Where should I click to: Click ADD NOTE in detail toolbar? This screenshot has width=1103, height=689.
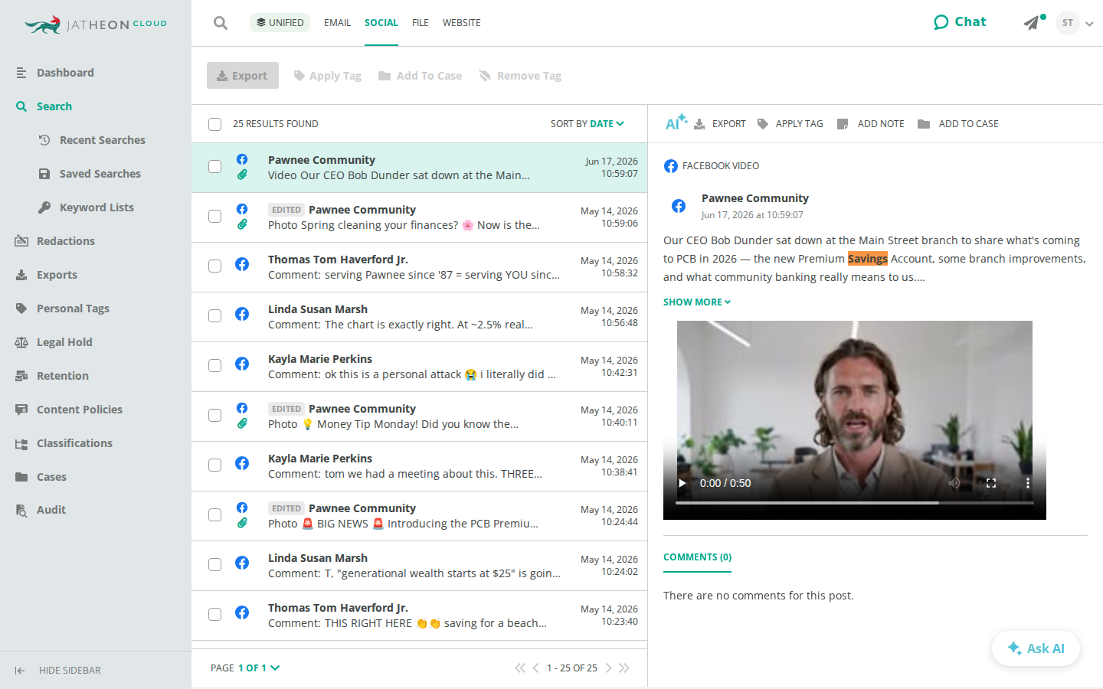coord(871,124)
